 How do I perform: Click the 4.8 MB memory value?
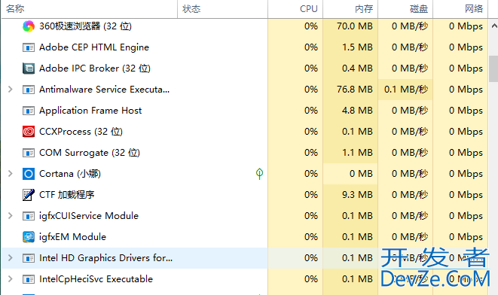click(357, 111)
